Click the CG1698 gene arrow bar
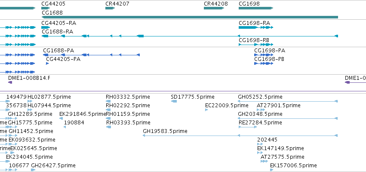The height and width of the screenshot is (172, 366). coord(256,8)
